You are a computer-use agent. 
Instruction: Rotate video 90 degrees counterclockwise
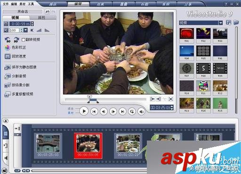[x=8, y=40]
